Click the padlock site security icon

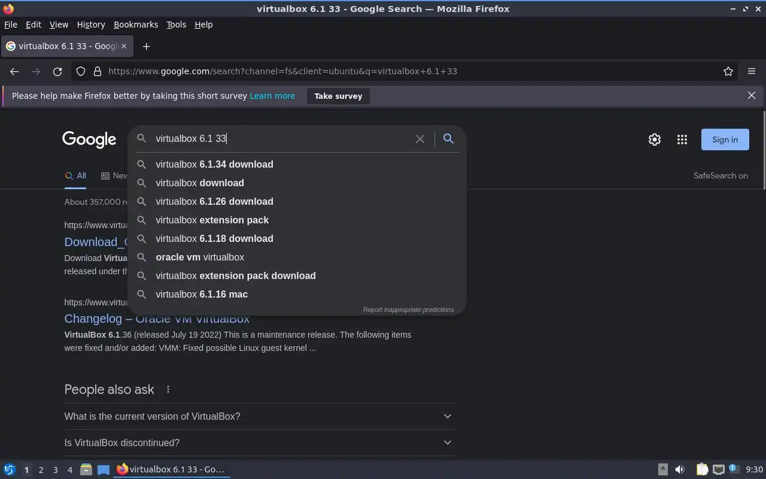(98, 71)
